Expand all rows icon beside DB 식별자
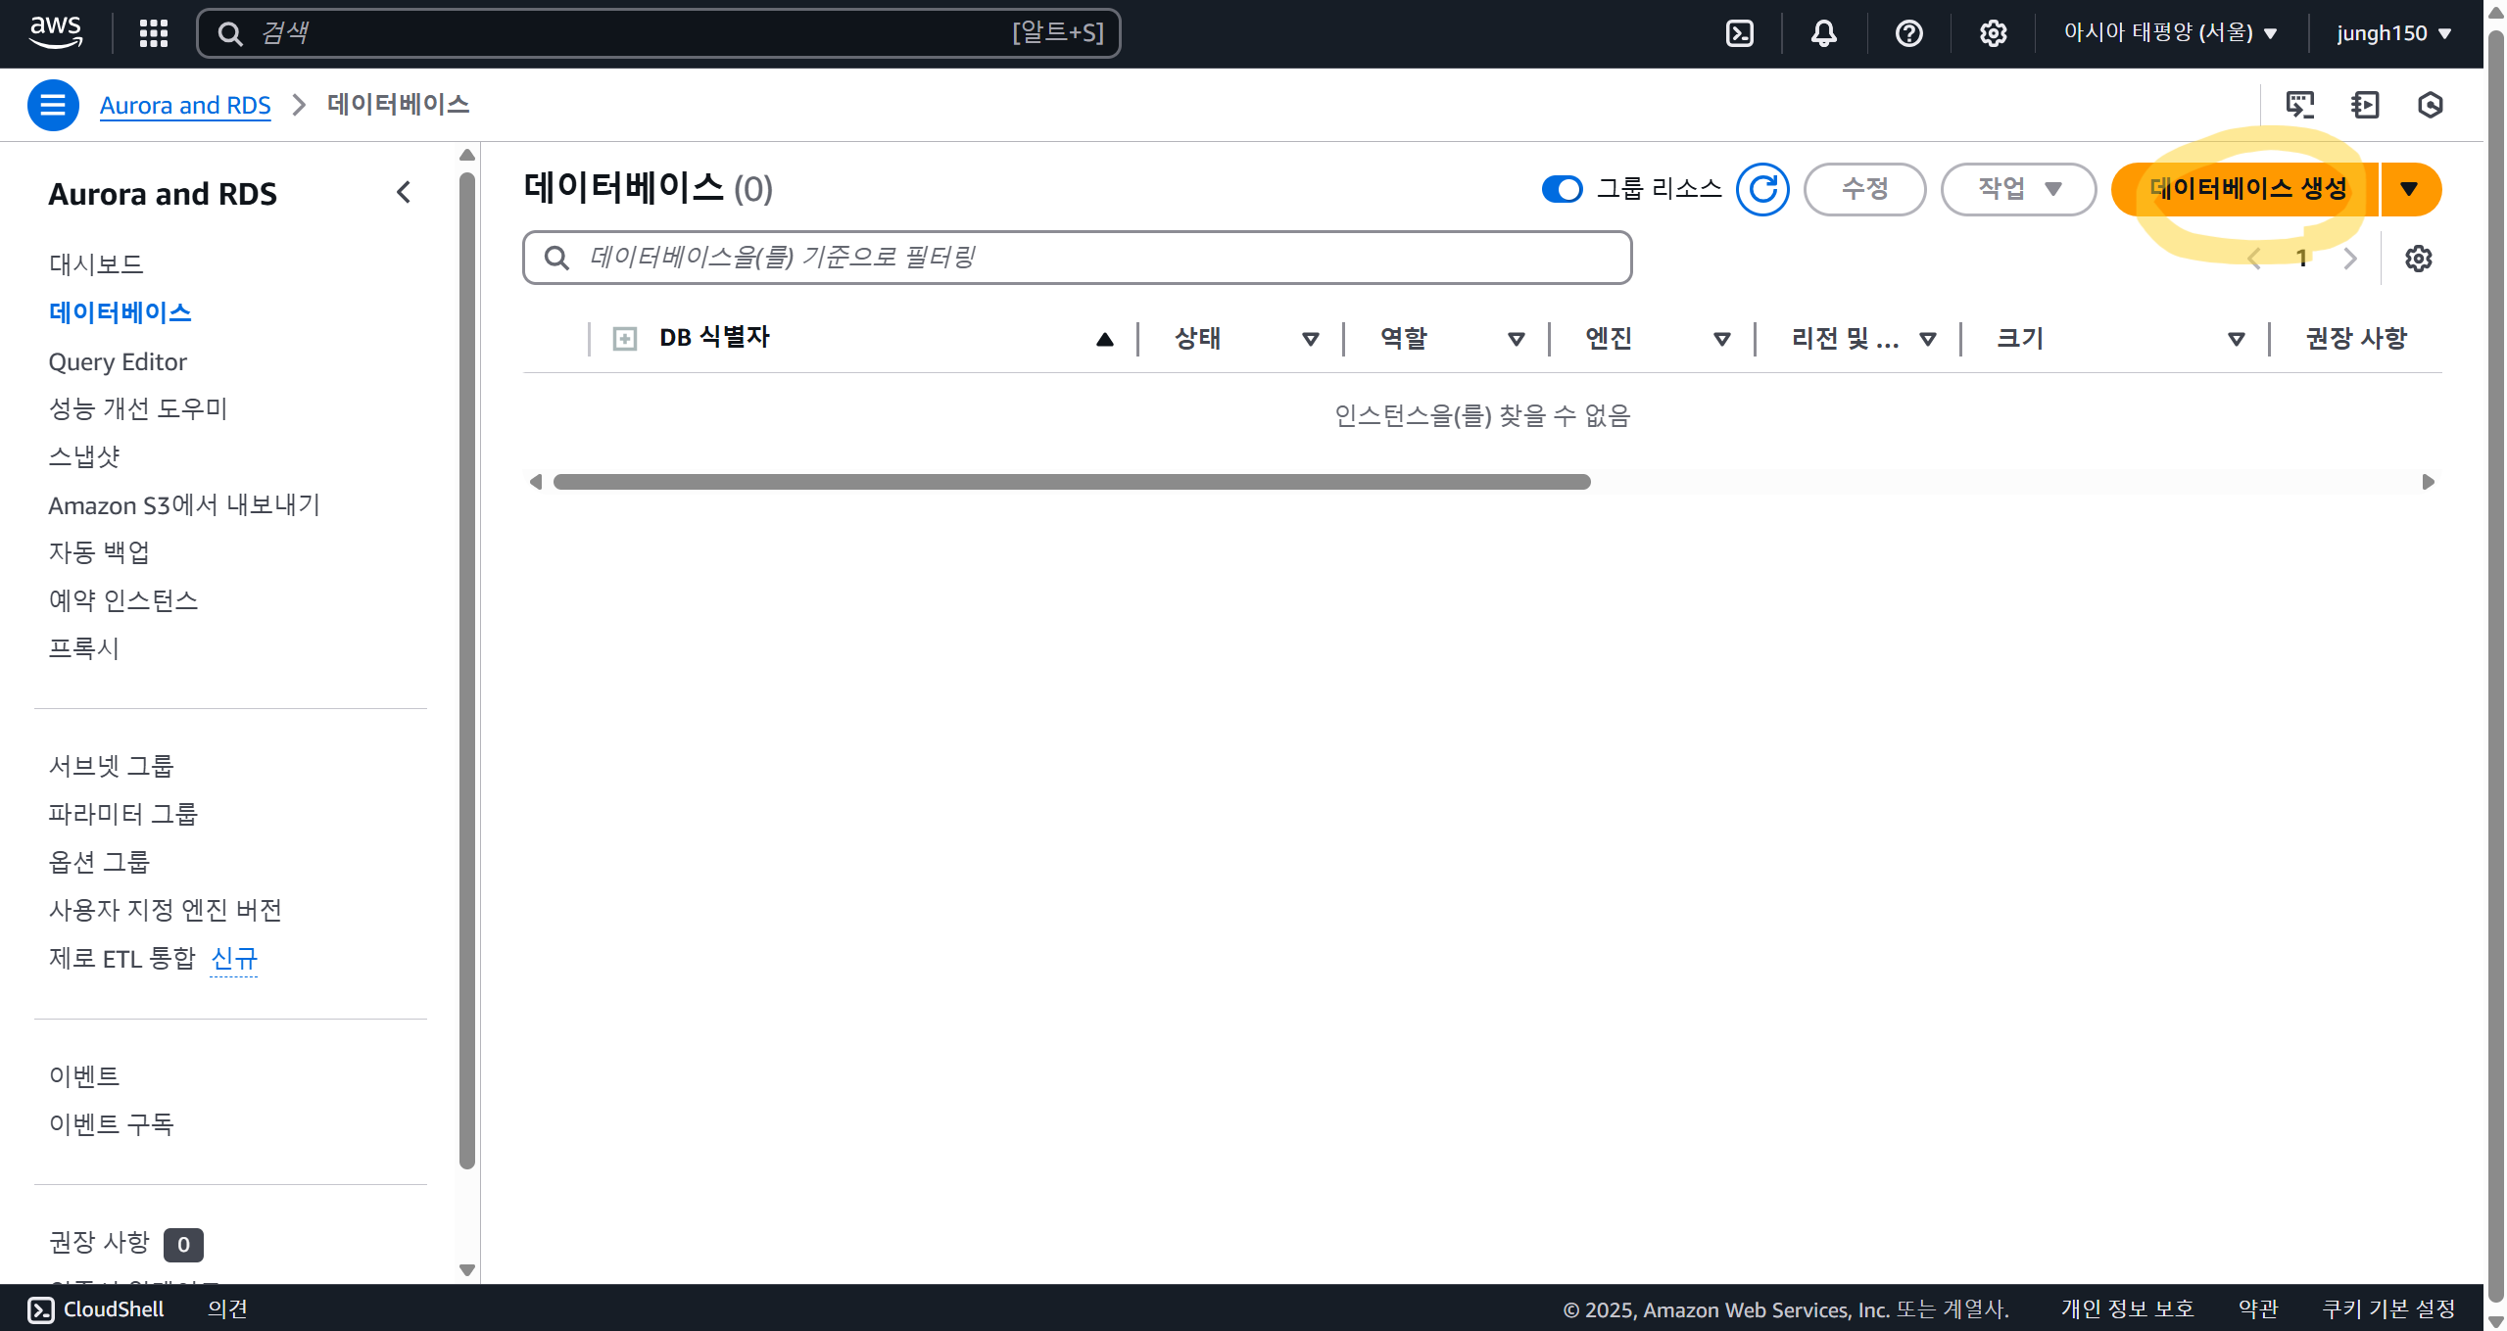This screenshot has width=2507, height=1331. (624, 339)
